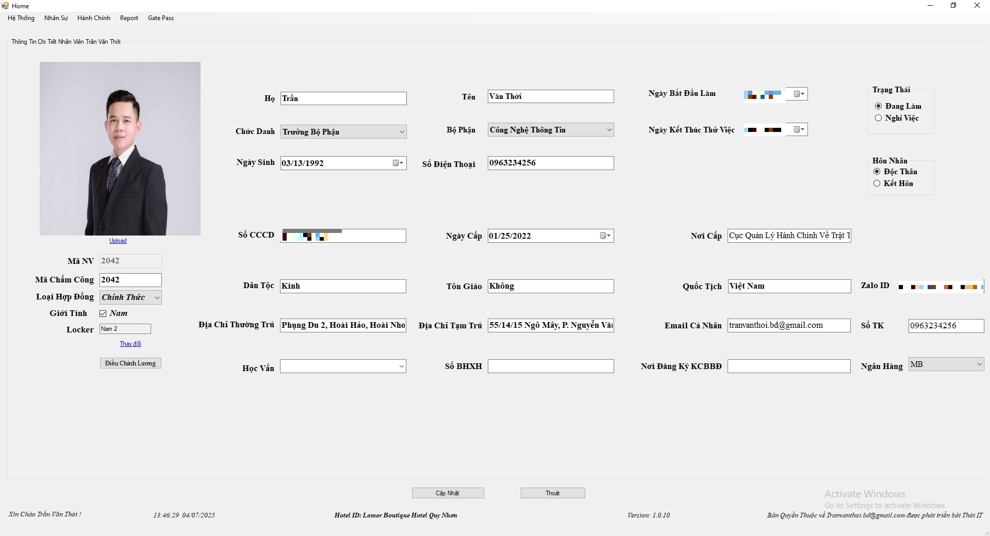990x536 pixels.
Task: Click the employee portrait photo
Action: (x=120, y=148)
